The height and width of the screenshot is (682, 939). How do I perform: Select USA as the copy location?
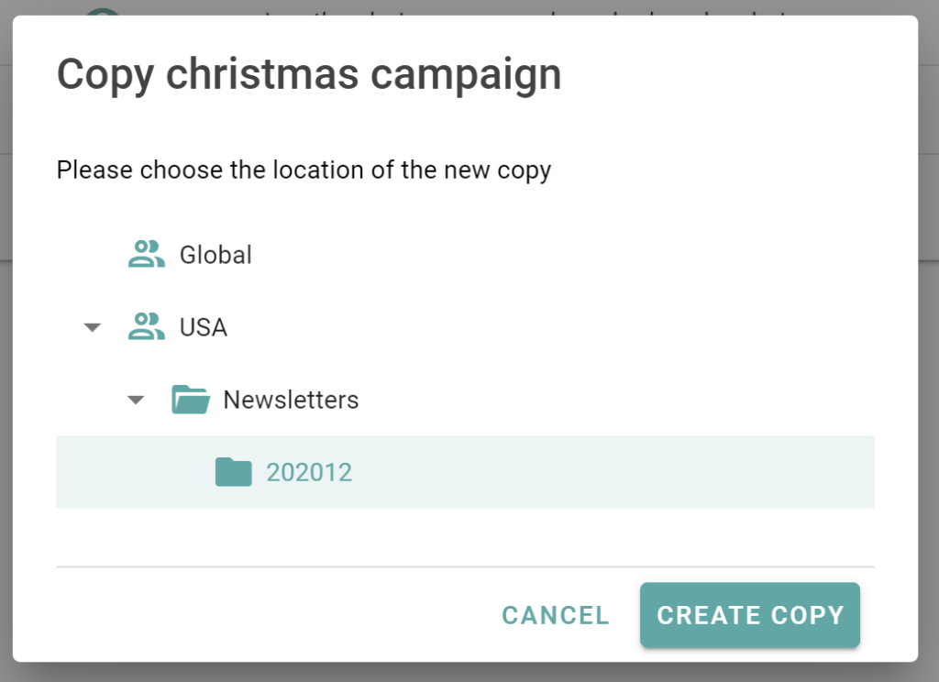tap(204, 327)
